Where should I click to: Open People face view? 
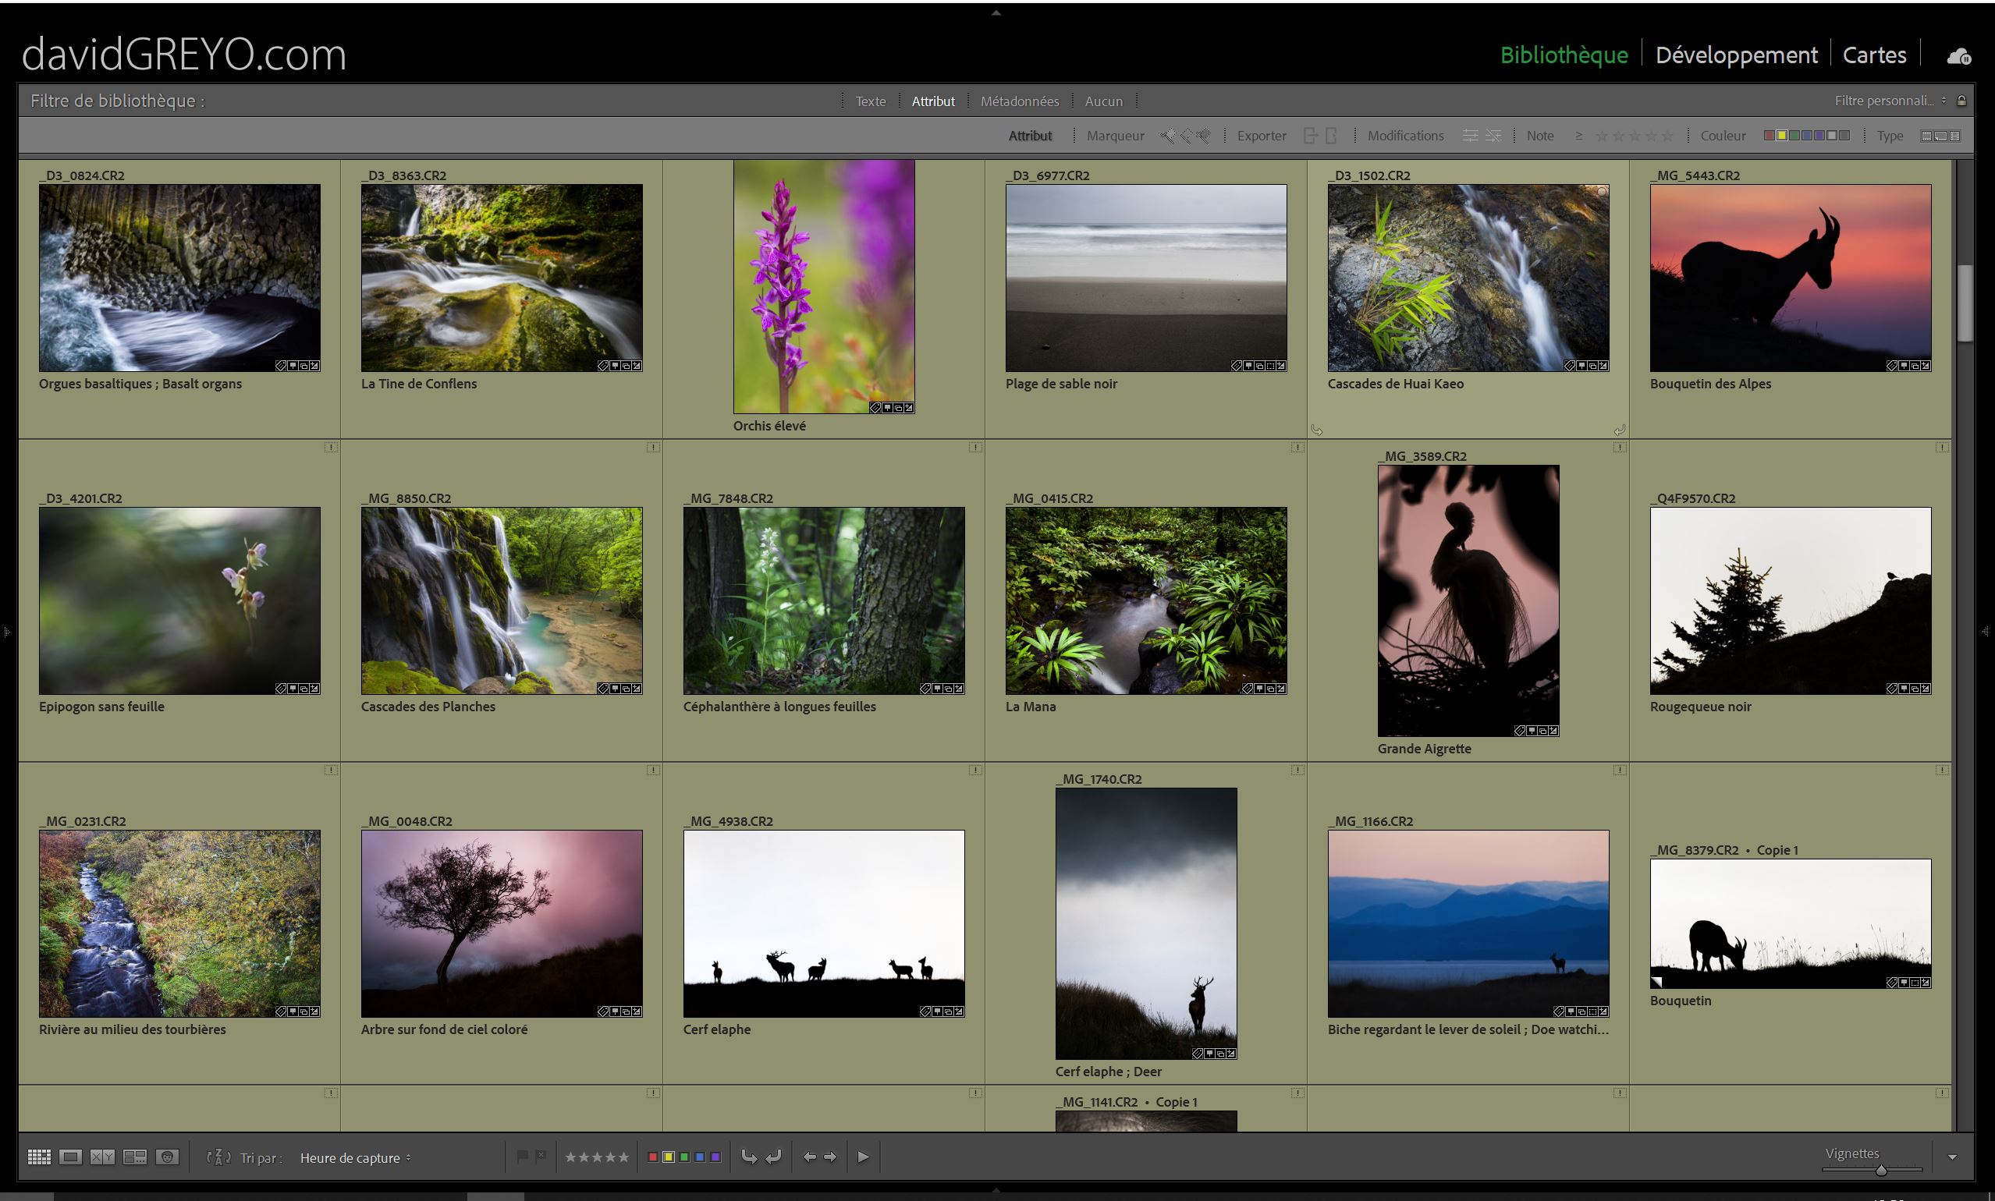click(x=167, y=1157)
